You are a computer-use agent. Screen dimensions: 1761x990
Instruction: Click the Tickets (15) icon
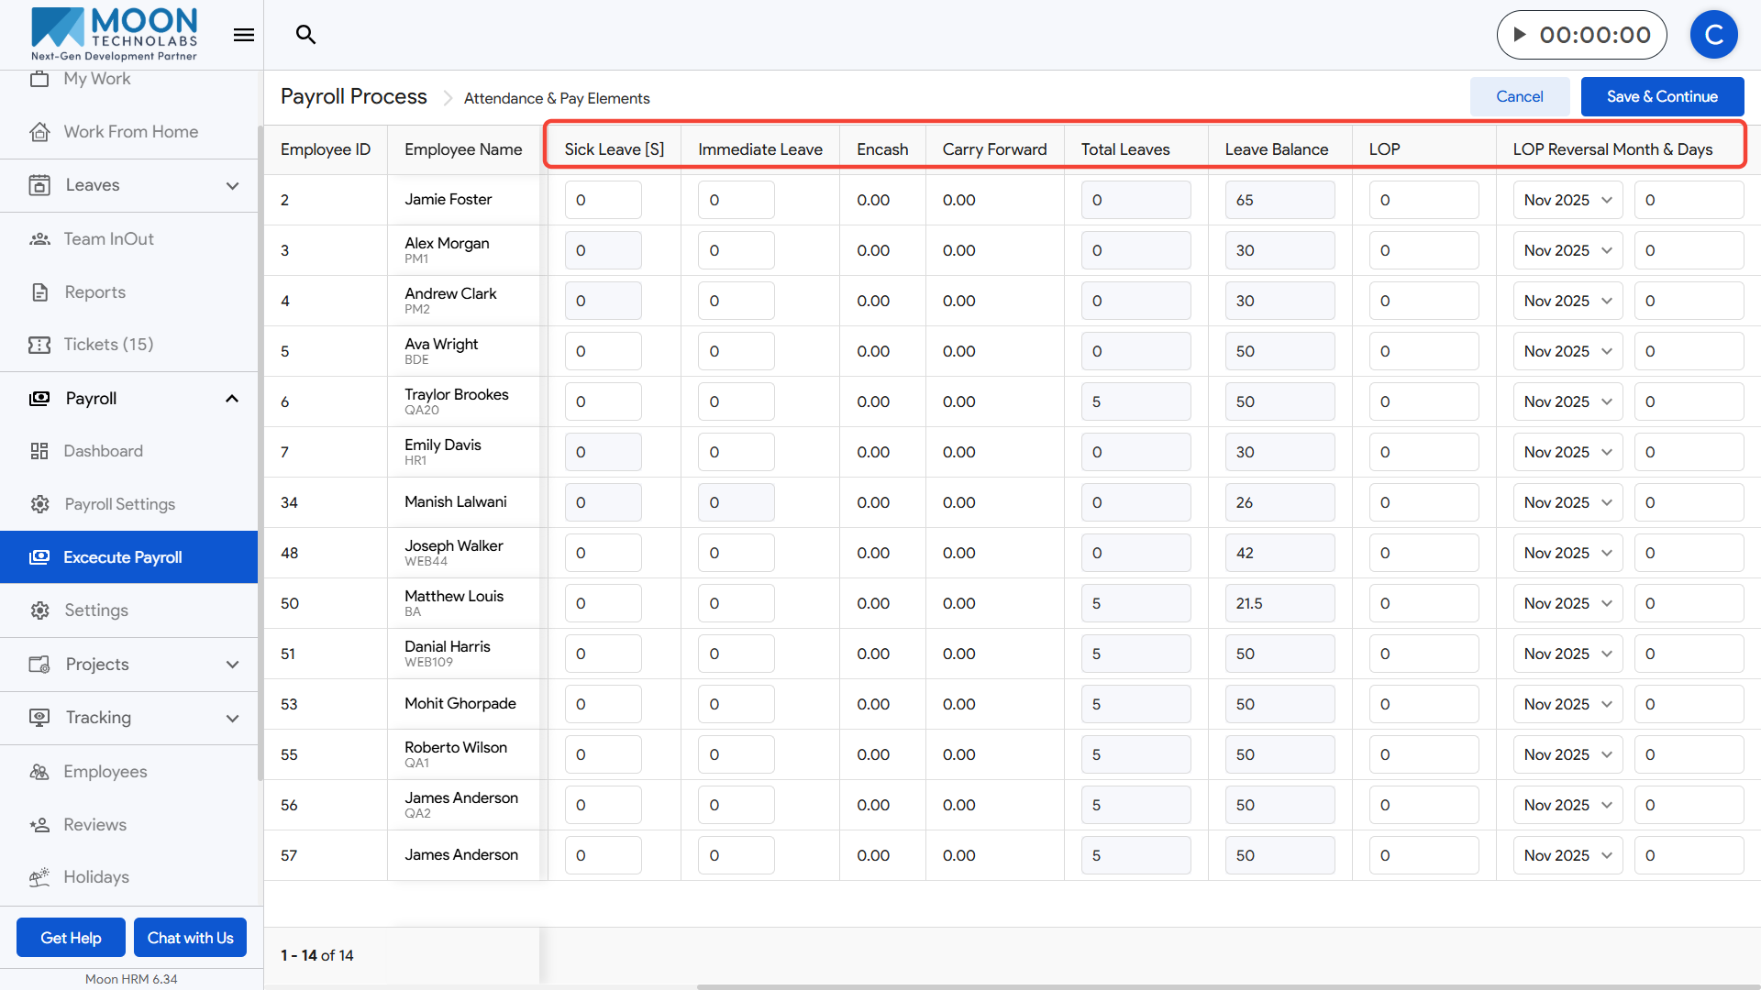pyautogui.click(x=39, y=345)
